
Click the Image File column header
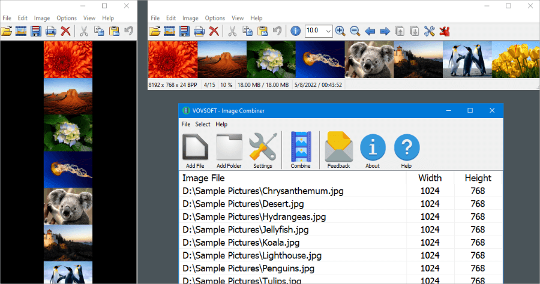pos(293,178)
